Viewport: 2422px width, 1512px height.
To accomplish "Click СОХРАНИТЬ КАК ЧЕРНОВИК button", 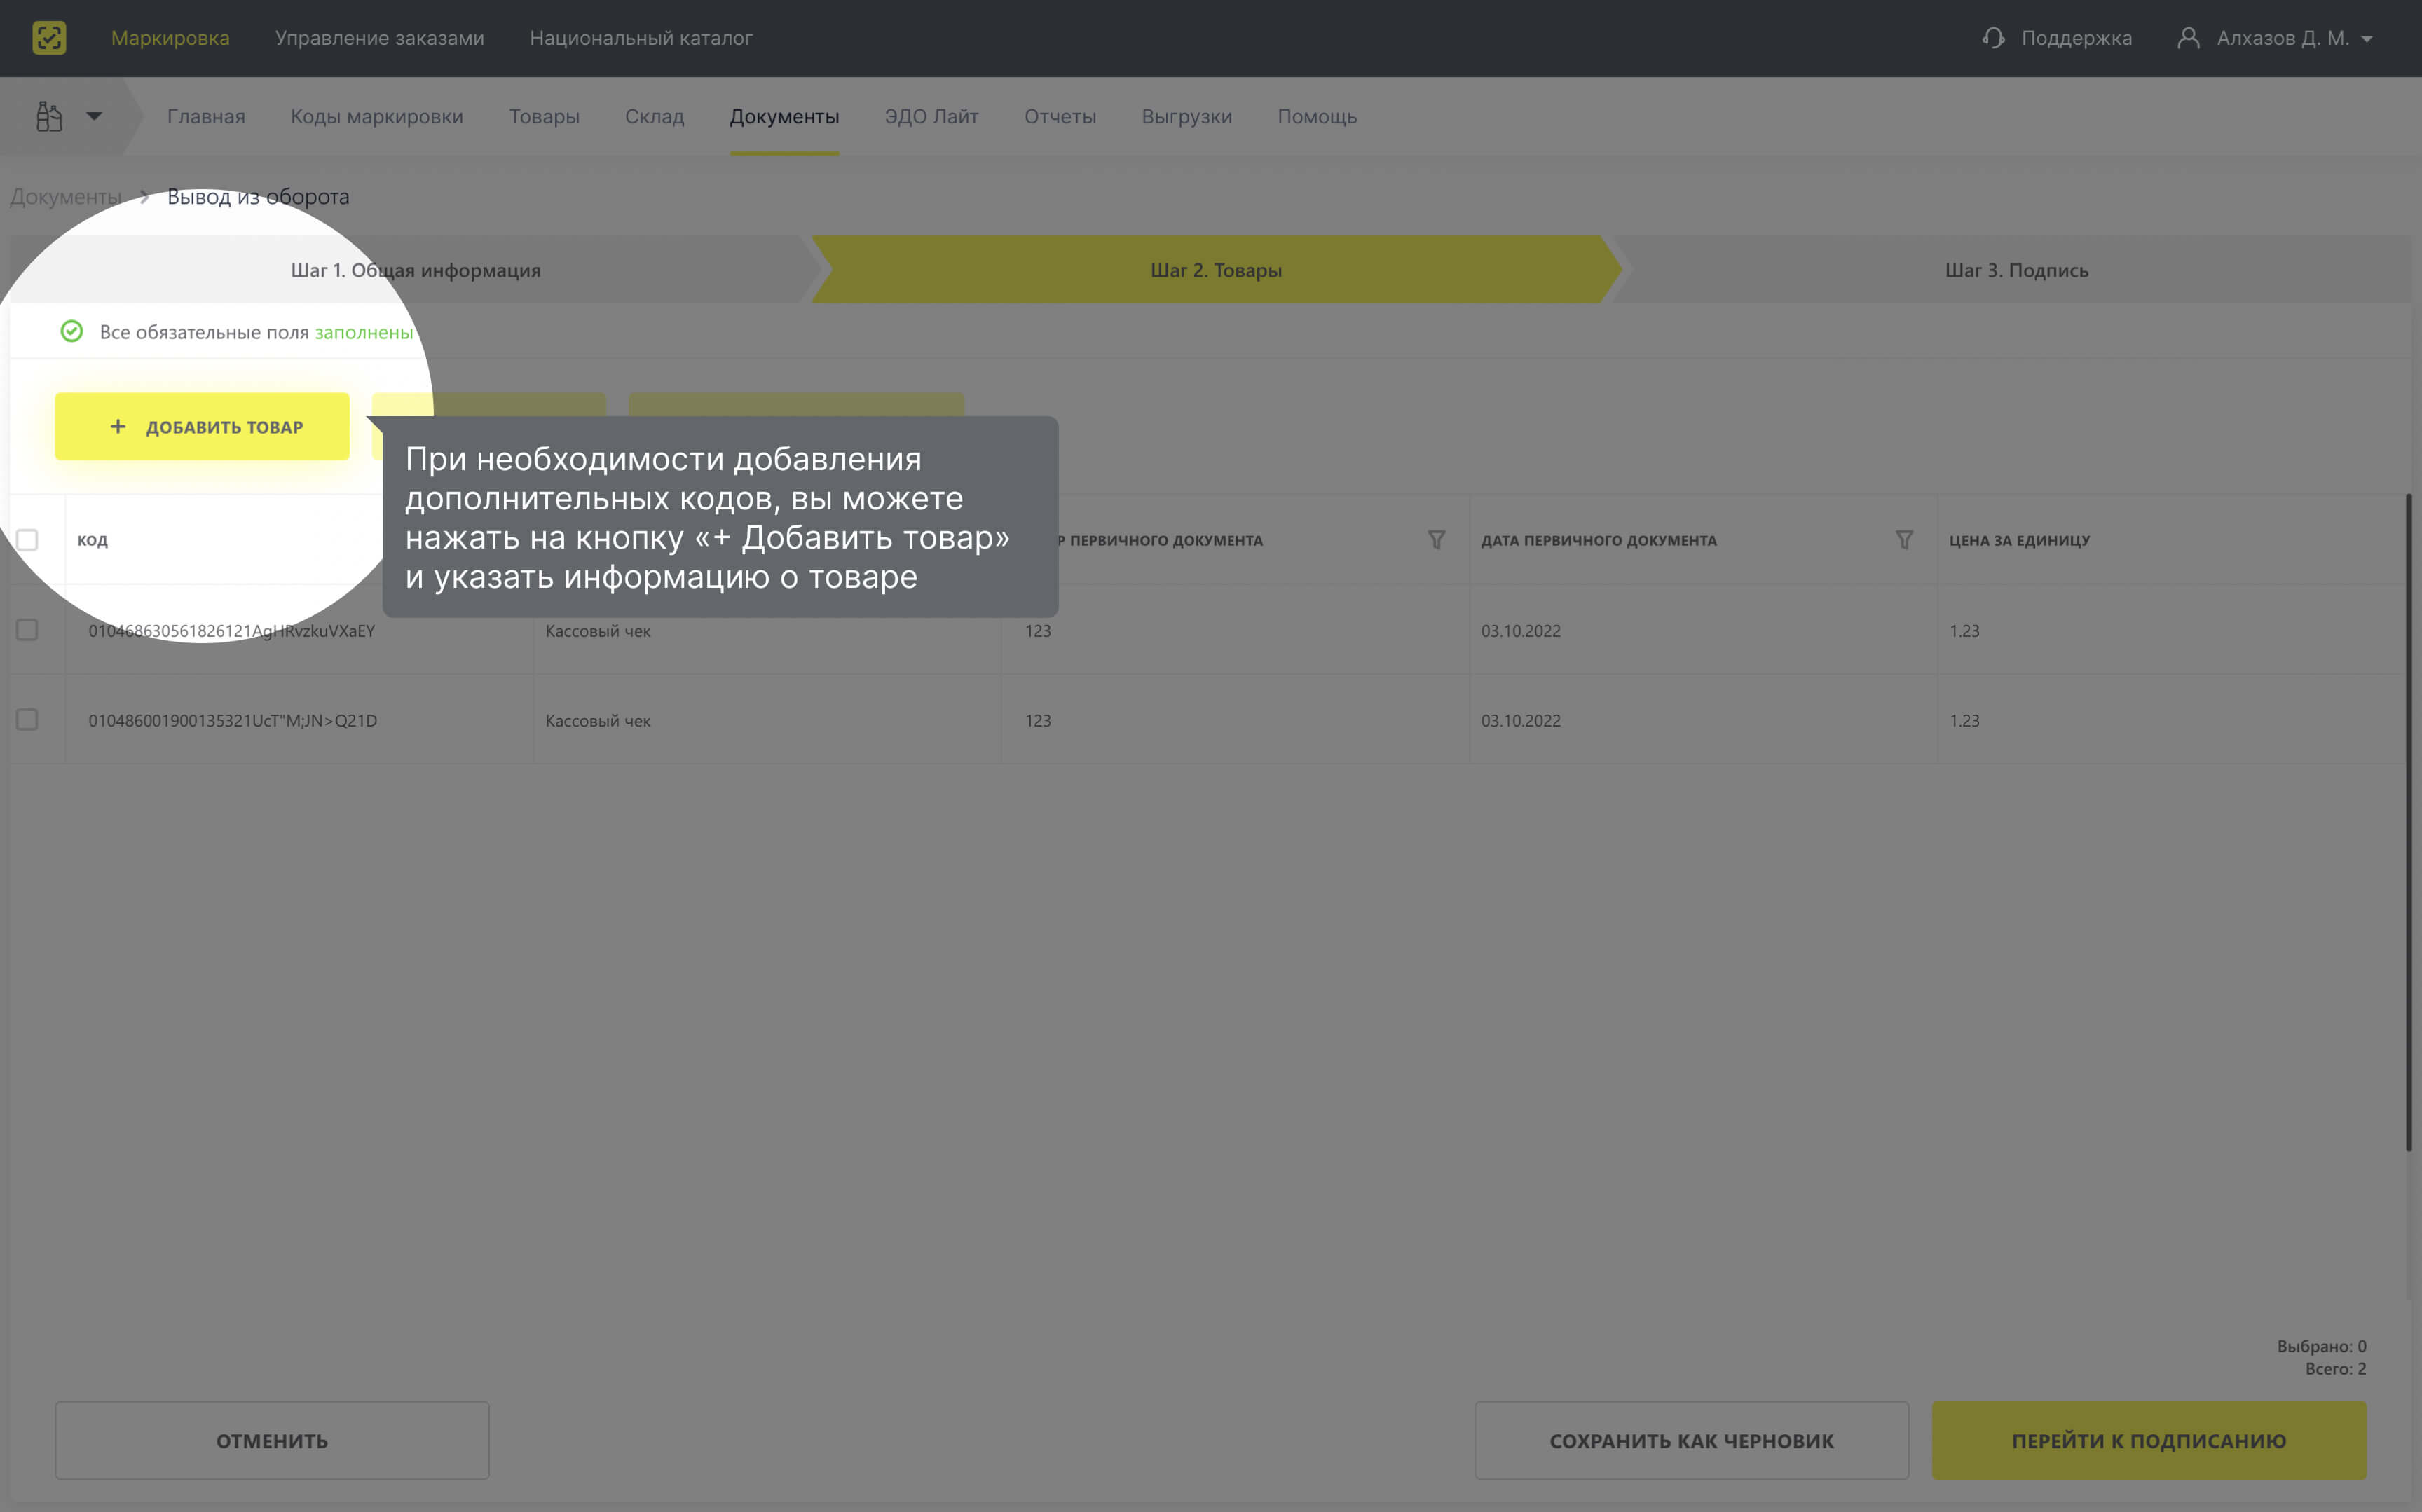I will coord(1691,1440).
